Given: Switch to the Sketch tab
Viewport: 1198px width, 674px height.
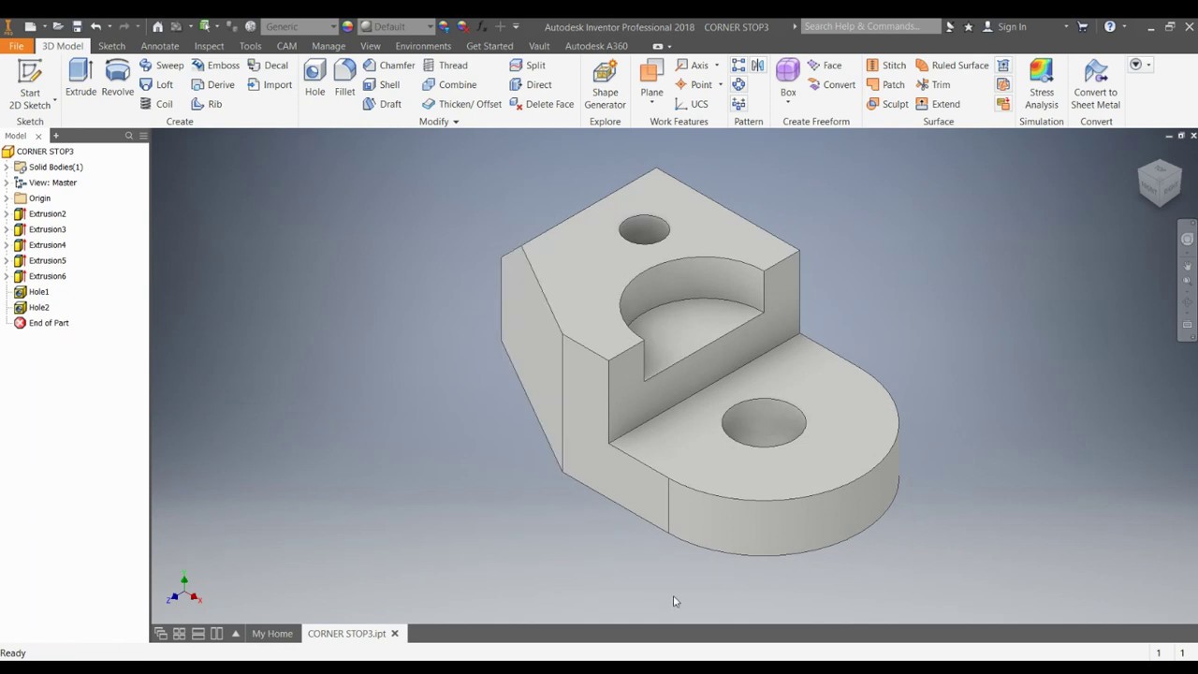Looking at the screenshot, I should (x=111, y=46).
